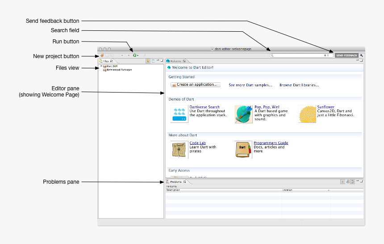Click the third Problems pane toolbar icon

point(353,182)
